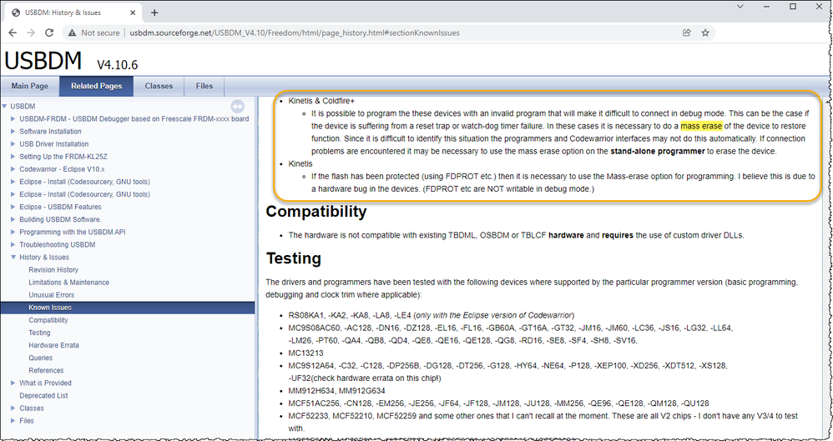This screenshot has height=441, width=833.
Task: Expand the Software Installation node arrow
Action: (13, 132)
